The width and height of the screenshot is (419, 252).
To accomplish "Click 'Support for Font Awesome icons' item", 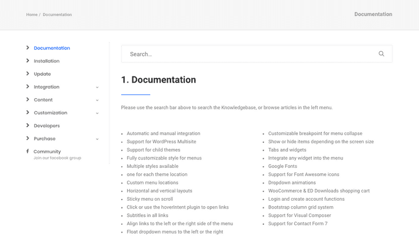I will point(304,175).
